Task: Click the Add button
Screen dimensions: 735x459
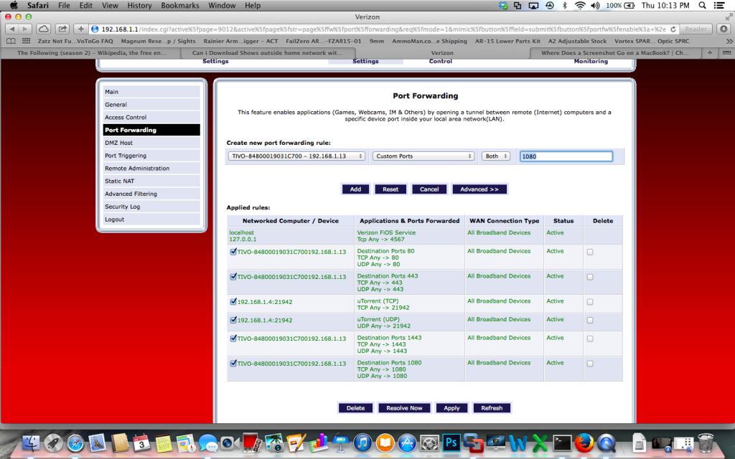Action: point(355,189)
